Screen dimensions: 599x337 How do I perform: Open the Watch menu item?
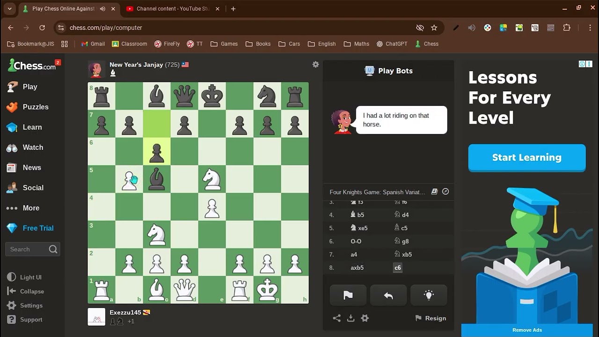[x=26, y=147]
